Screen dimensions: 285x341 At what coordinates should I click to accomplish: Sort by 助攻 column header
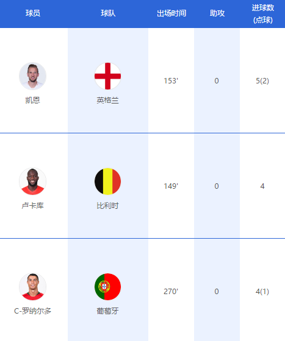217,13
